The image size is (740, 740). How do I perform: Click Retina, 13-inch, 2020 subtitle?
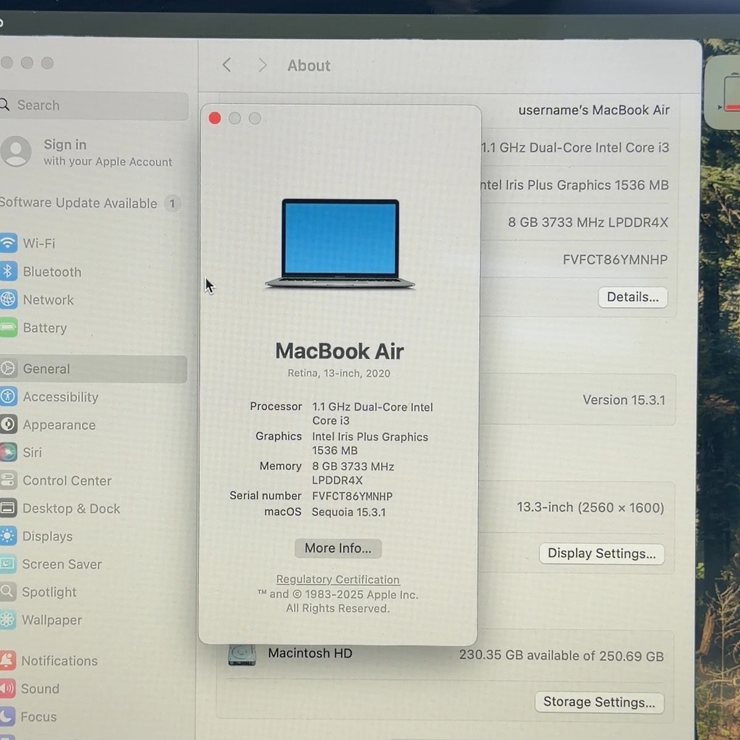point(339,373)
